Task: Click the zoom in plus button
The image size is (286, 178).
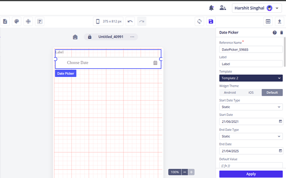Action: (191, 172)
